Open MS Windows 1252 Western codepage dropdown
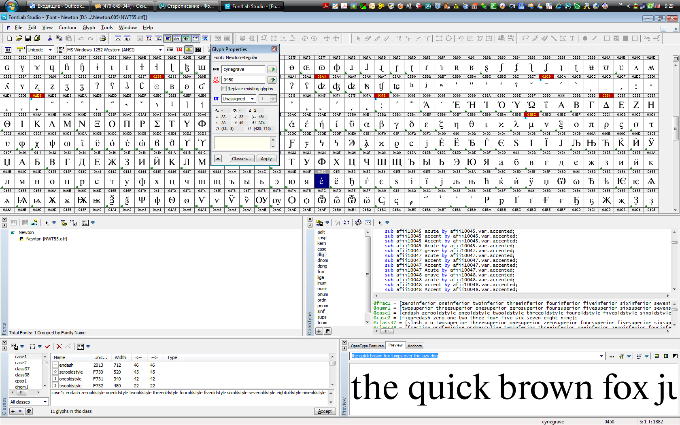Viewport: 680px width, 425px height. 160,50
